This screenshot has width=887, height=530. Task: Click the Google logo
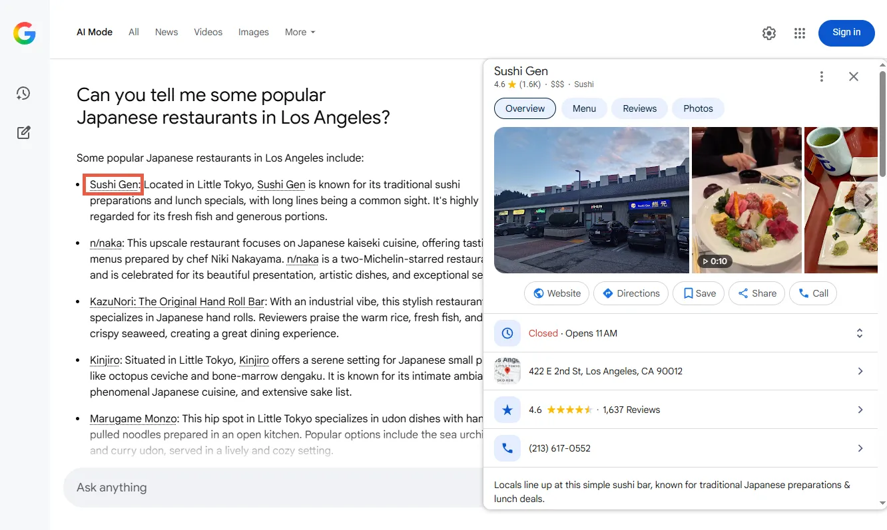25,33
